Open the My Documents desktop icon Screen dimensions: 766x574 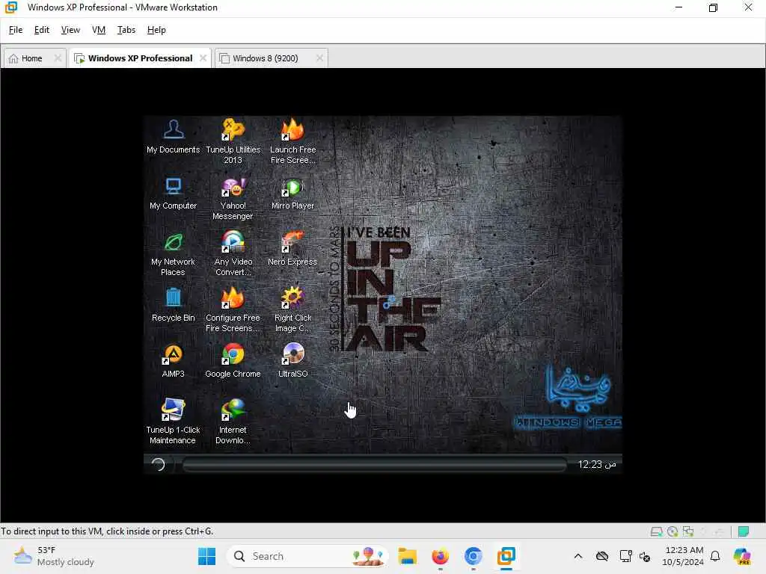pyautogui.click(x=173, y=137)
